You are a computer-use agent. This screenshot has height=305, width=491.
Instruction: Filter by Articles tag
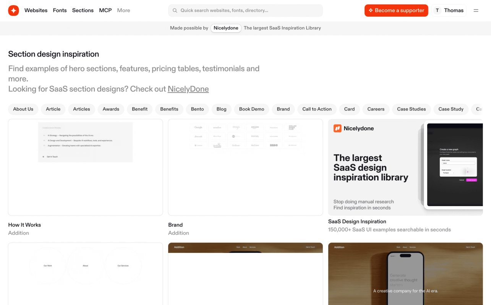point(82,109)
